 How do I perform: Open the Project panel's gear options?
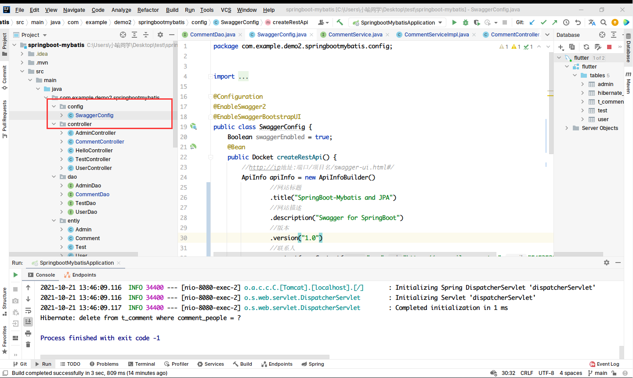pos(160,35)
